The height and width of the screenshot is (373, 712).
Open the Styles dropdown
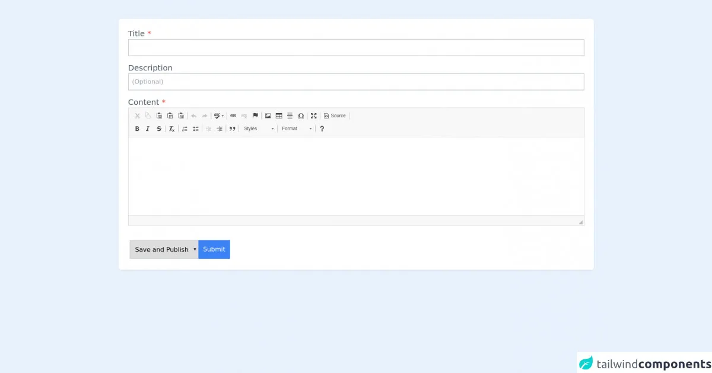tap(259, 129)
